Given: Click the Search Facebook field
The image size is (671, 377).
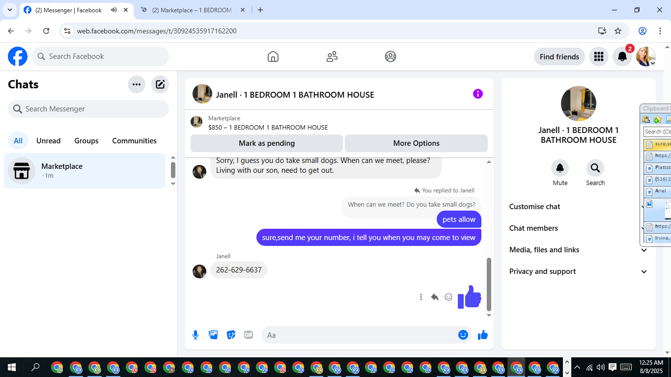Looking at the screenshot, I should [100, 56].
